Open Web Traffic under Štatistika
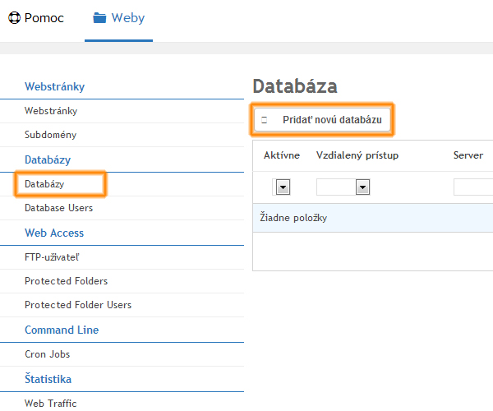 click(51, 403)
